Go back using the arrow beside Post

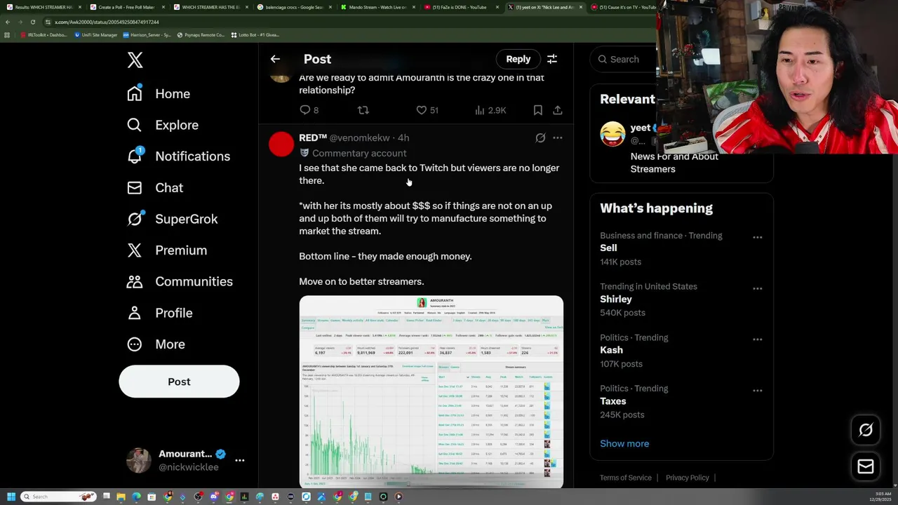(x=275, y=59)
